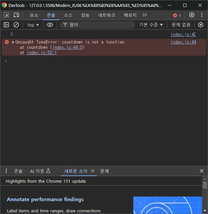The width and height of the screenshot is (208, 214).
Task: Select the 새로운 소식 drawer tab
Action: [x=76, y=171]
